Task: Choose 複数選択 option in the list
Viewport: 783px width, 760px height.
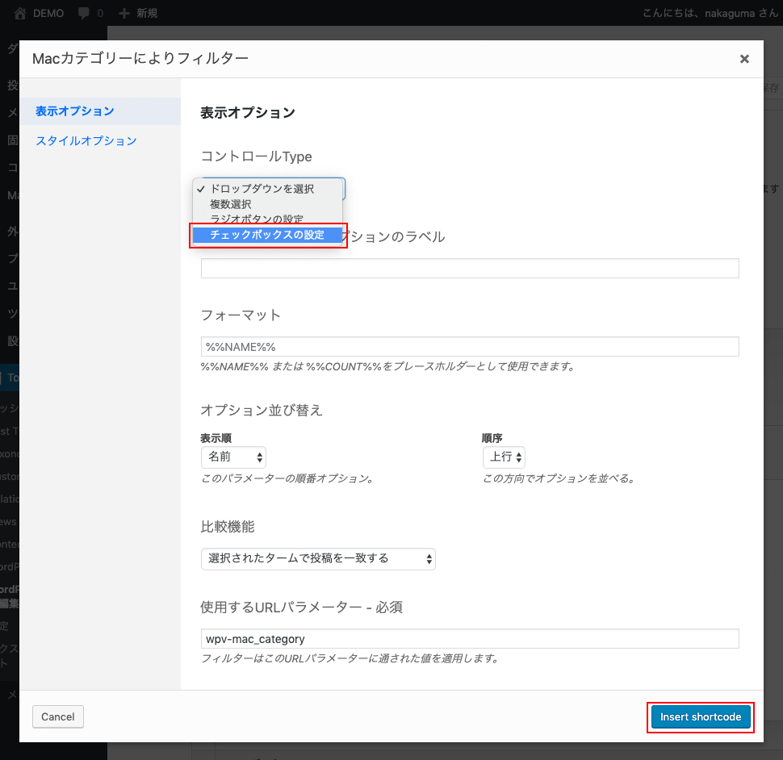Action: [x=267, y=204]
